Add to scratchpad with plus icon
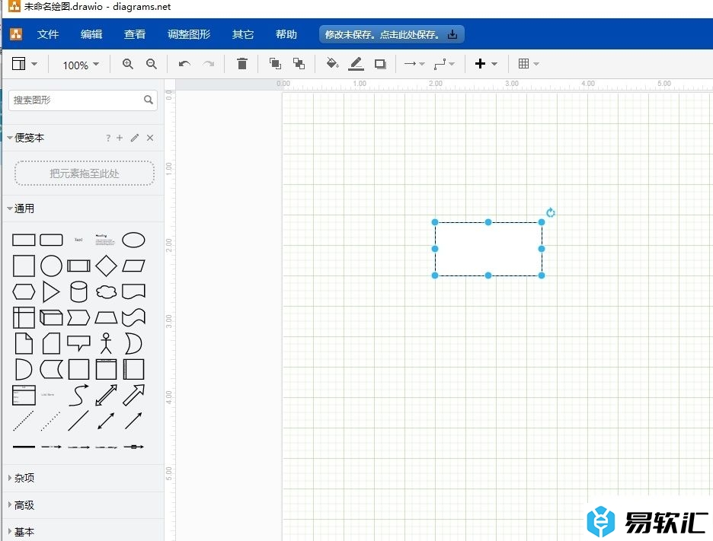 point(120,138)
